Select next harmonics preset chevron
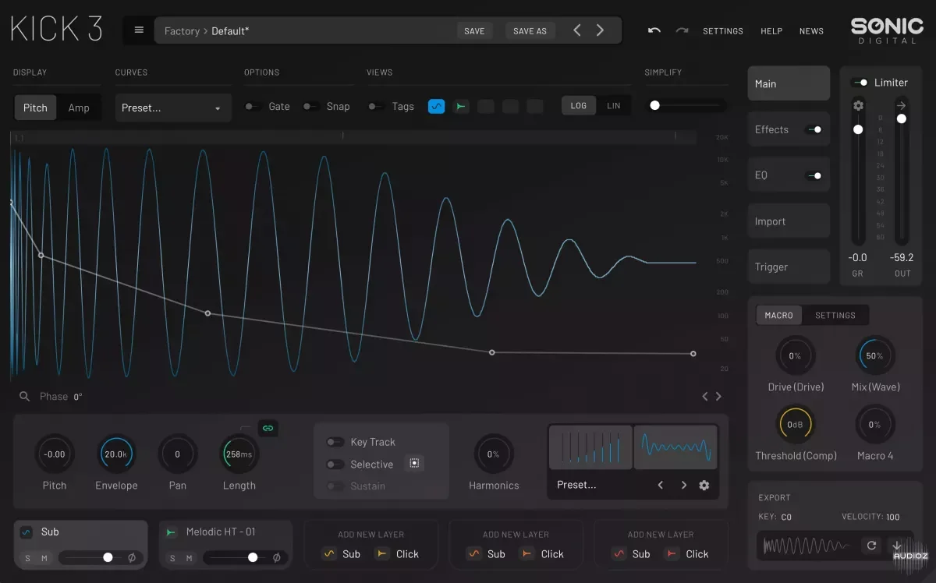This screenshot has height=583, width=936. [684, 485]
